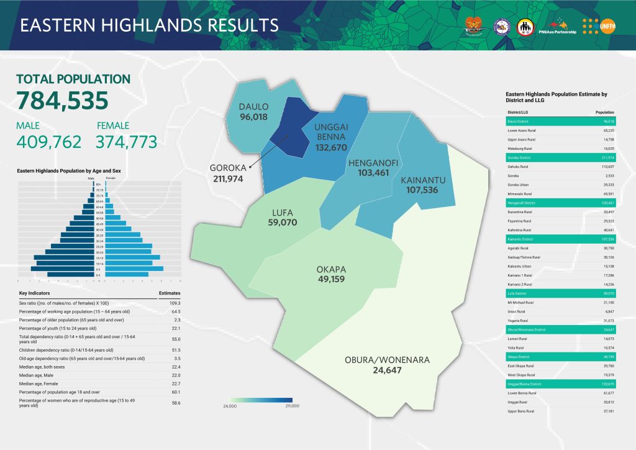Click the black-and-yellow census family icon
The width and height of the screenshot is (636, 450).
pyautogui.click(x=525, y=26)
